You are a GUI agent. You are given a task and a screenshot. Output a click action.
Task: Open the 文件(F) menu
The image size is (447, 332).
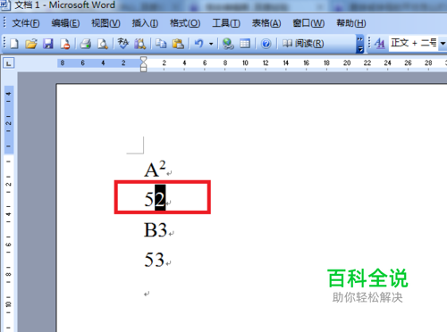[x=26, y=23]
